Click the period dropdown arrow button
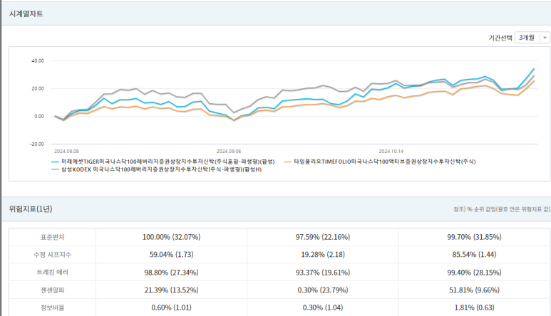Screen dimensions: 551x316 pyautogui.click(x=545, y=38)
